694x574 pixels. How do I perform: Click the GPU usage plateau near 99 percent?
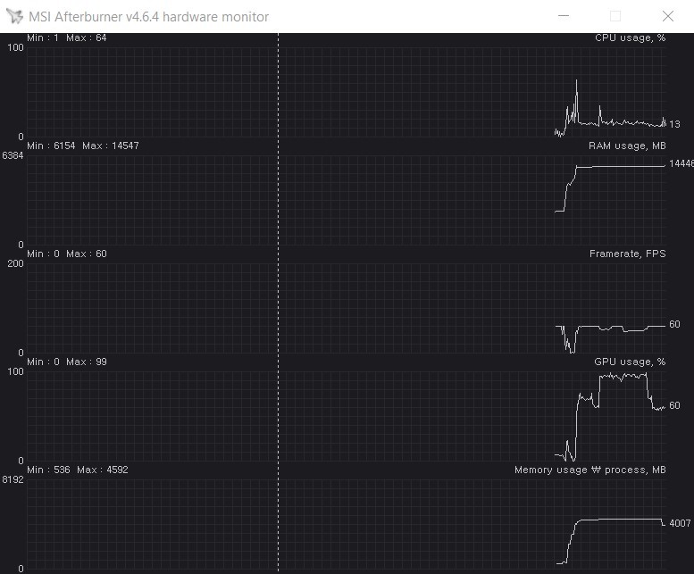pyautogui.click(x=623, y=377)
